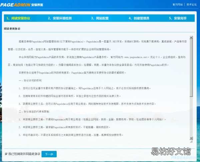This screenshot has height=162, width=200.
Task: Click the line 您拥有使用本软件构建的网站全部内容所有权
Action: click(x=70, y=96)
